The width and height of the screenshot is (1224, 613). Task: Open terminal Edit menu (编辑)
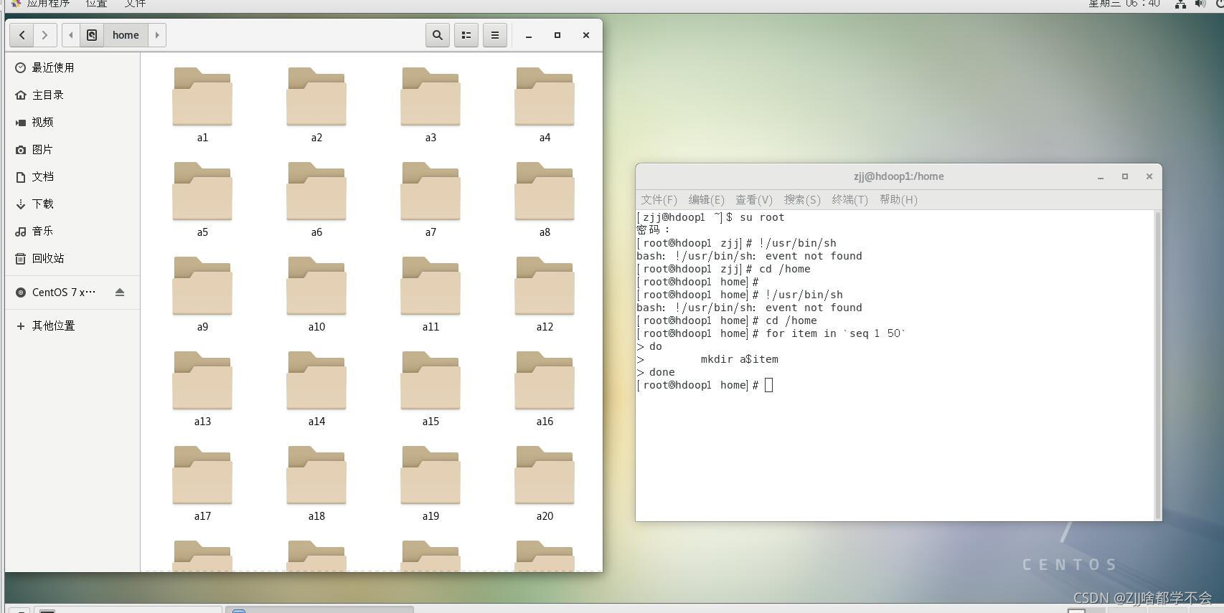coord(706,199)
